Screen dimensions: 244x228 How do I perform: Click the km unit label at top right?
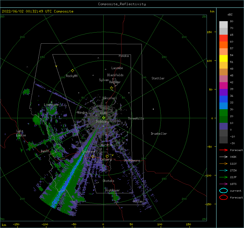[x=212, y=11]
